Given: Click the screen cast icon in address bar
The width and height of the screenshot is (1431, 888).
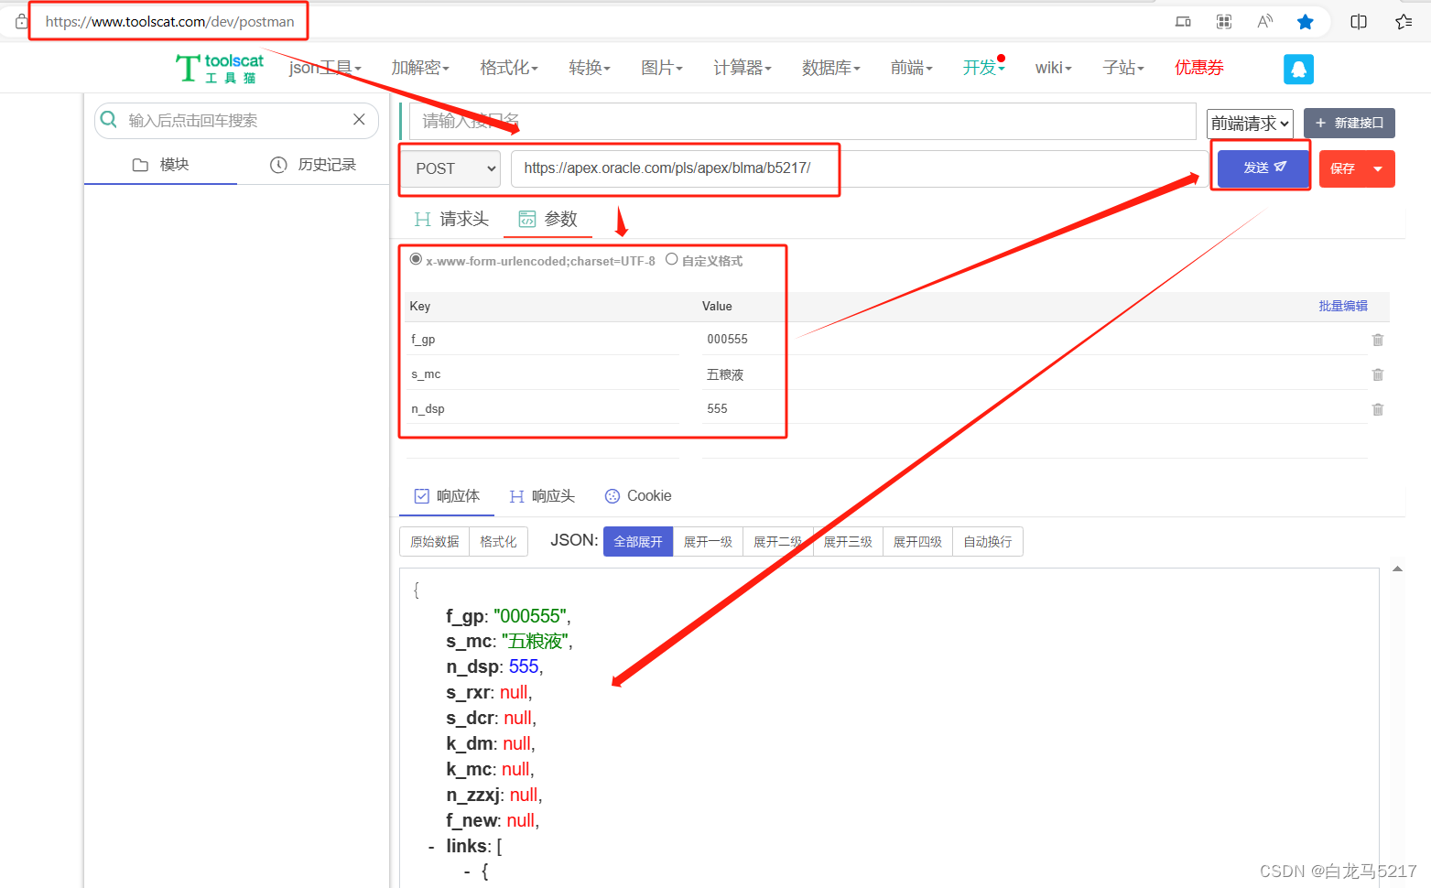Looking at the screenshot, I should pos(1183,22).
